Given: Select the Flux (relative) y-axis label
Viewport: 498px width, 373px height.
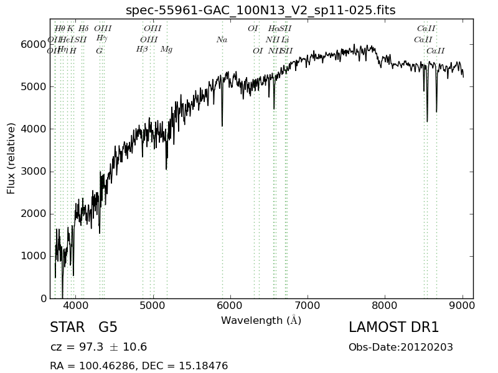Looking at the screenshot, I should click(x=11, y=159).
